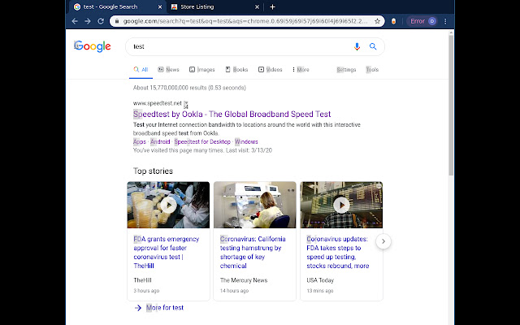Screen dimensions: 520x325
Task: Click the Error profile button
Action: tap(422, 20)
